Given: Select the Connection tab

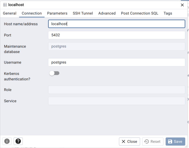Looking at the screenshot, I should pos(32,13).
